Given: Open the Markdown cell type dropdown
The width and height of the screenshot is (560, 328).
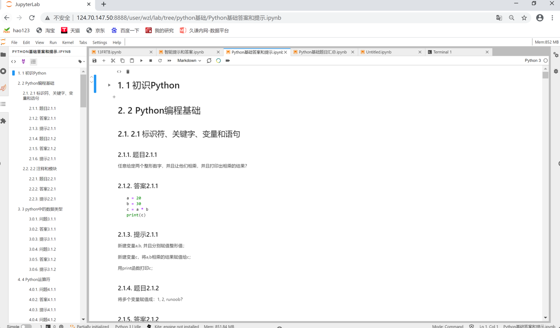Looking at the screenshot, I should (189, 60).
